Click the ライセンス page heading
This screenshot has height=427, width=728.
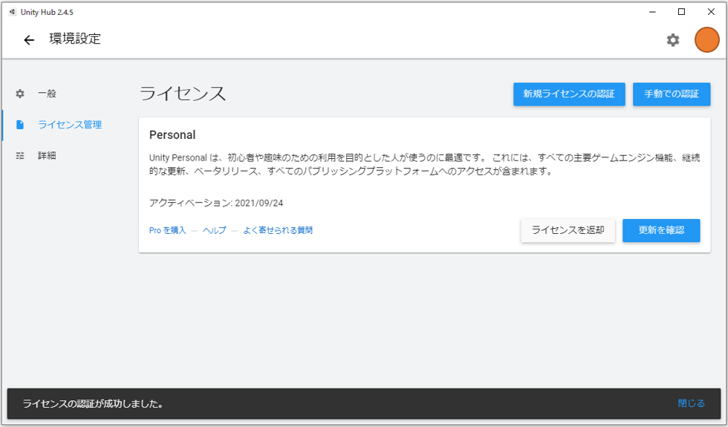(183, 94)
